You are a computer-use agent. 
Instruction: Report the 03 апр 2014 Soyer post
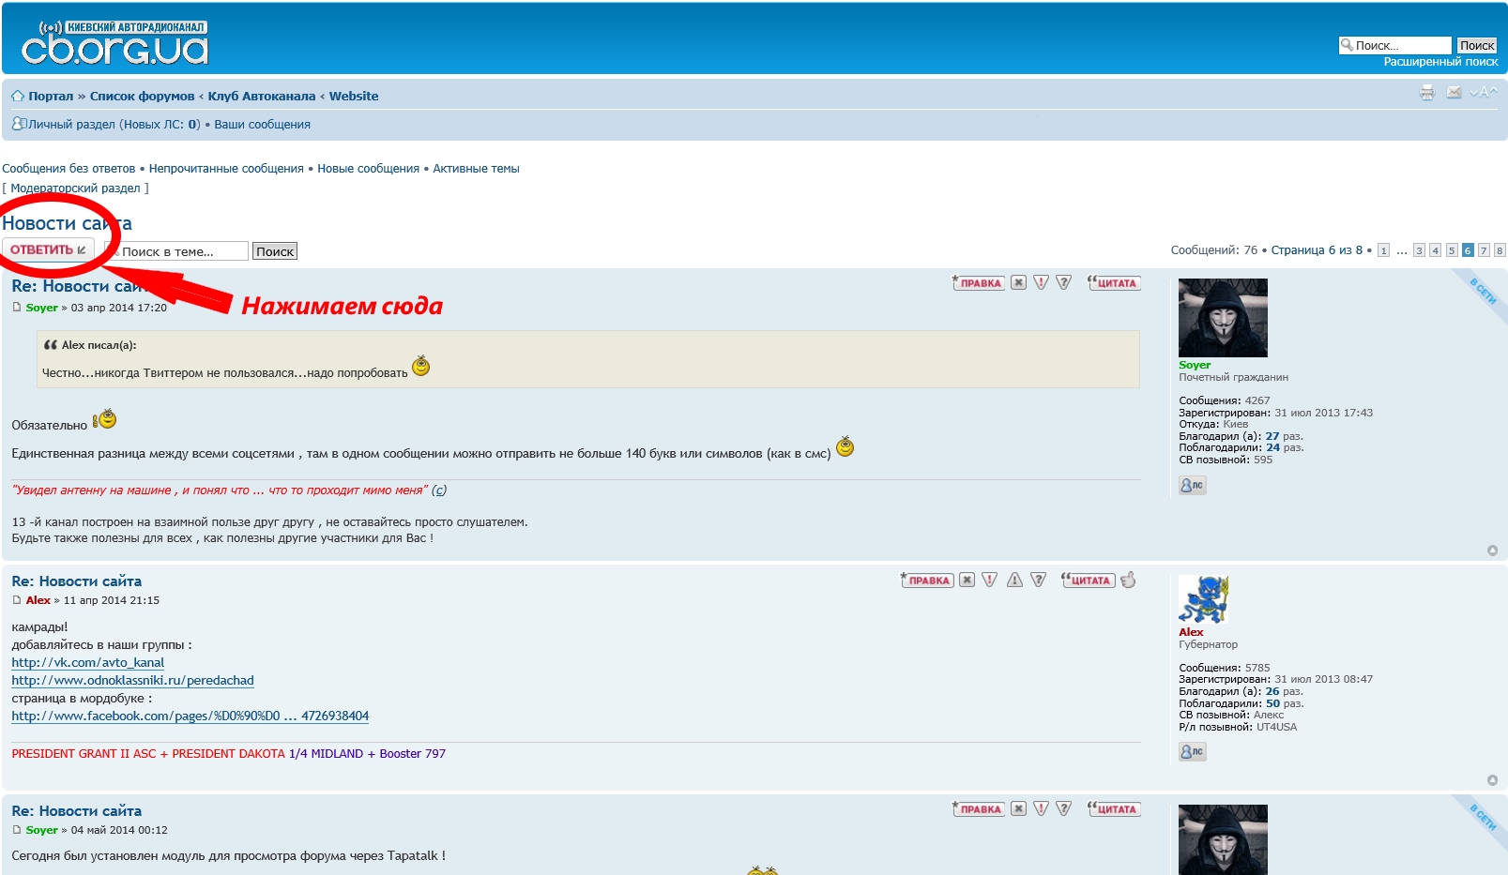[1041, 283]
